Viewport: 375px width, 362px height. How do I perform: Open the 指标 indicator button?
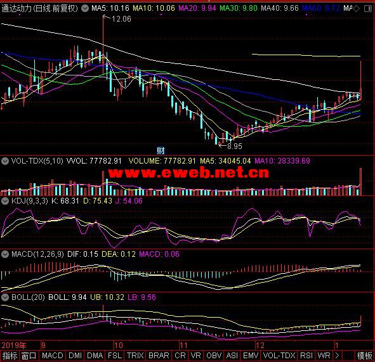(x=10, y=356)
